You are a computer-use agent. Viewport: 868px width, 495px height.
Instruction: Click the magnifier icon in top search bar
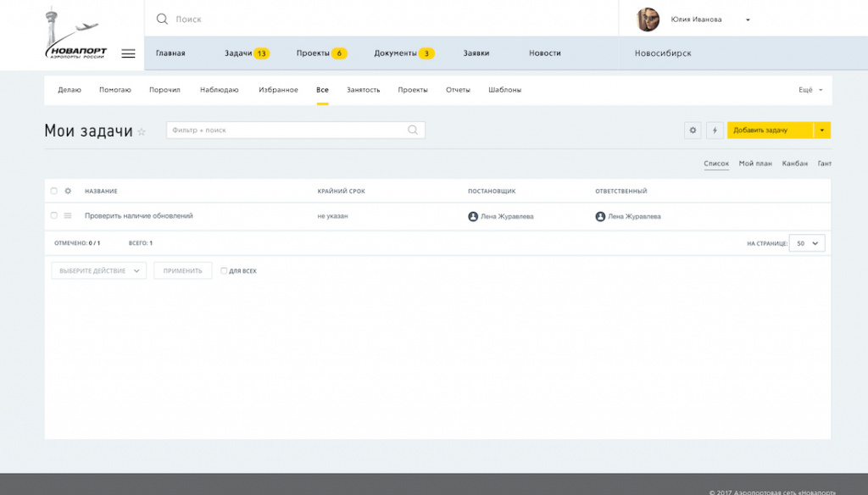(162, 19)
